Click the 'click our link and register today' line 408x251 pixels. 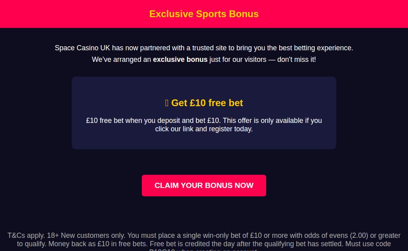click(x=204, y=129)
